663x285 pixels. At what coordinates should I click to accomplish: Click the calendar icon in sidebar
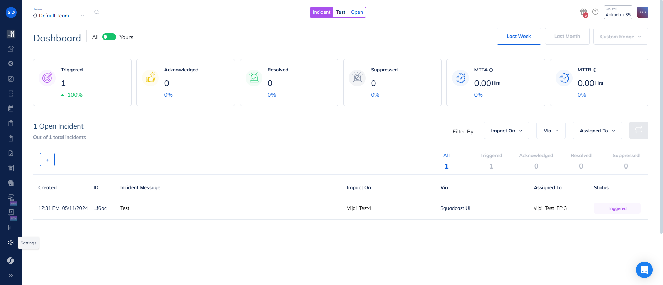click(11, 109)
